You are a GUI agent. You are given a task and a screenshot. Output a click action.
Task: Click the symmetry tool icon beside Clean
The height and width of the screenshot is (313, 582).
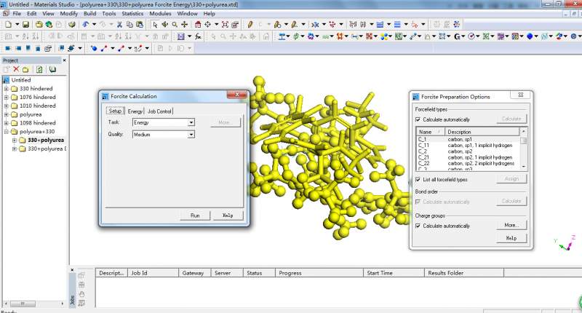click(x=332, y=25)
